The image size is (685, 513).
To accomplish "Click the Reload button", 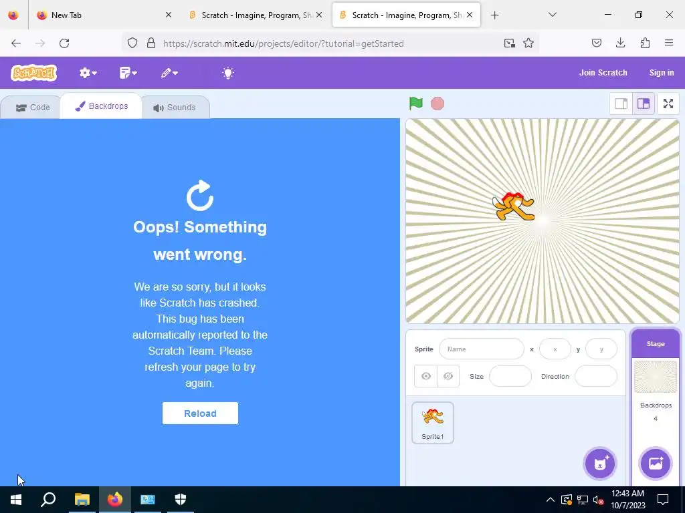I will point(200,413).
